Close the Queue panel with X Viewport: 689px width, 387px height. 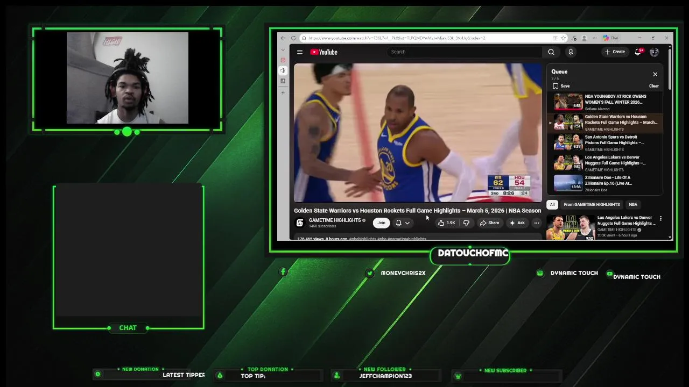[x=655, y=74]
